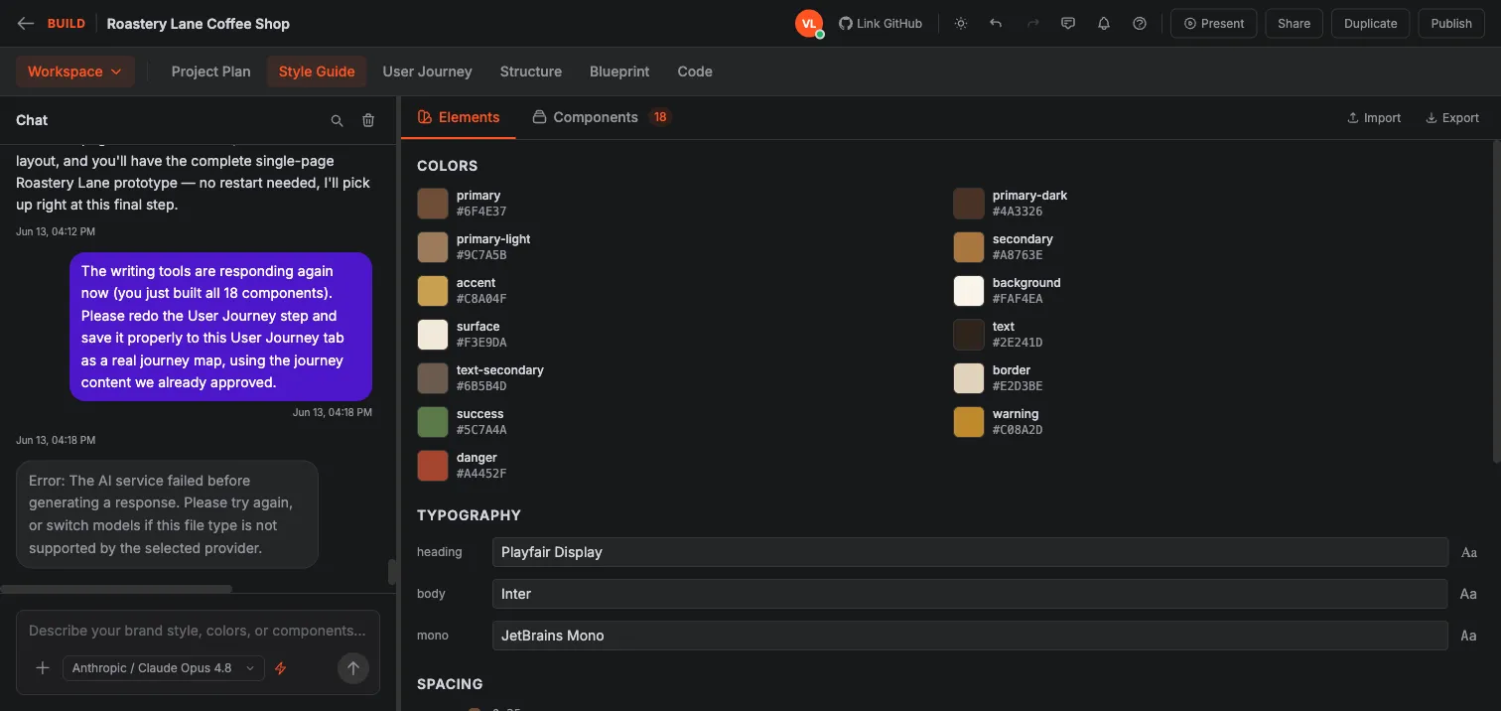The width and height of the screenshot is (1501, 711).
Task: Click the Aa preview icon for mono font
Action: pos(1469,636)
